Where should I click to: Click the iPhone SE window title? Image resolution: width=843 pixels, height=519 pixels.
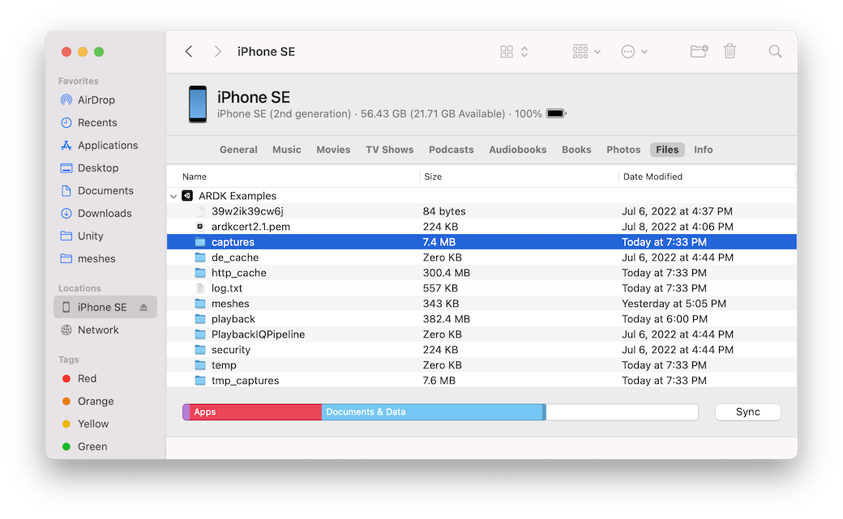[x=266, y=52]
